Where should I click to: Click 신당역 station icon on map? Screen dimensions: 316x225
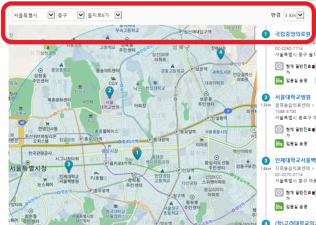click(179, 170)
